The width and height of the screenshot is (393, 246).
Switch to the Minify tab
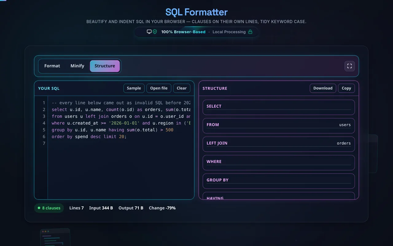[x=77, y=66]
